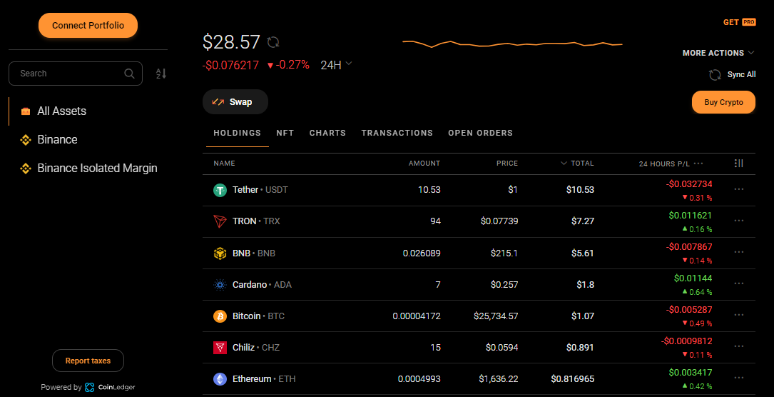Open the three-dot menu for Ethereum row

(x=739, y=378)
